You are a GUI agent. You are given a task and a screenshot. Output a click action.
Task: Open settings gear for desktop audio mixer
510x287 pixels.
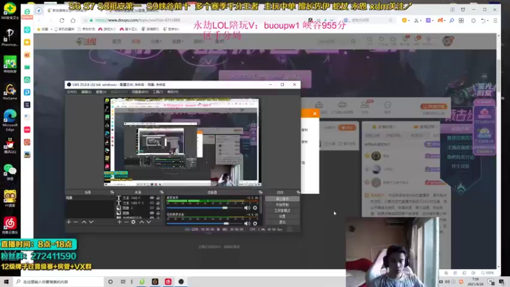[x=255, y=208]
